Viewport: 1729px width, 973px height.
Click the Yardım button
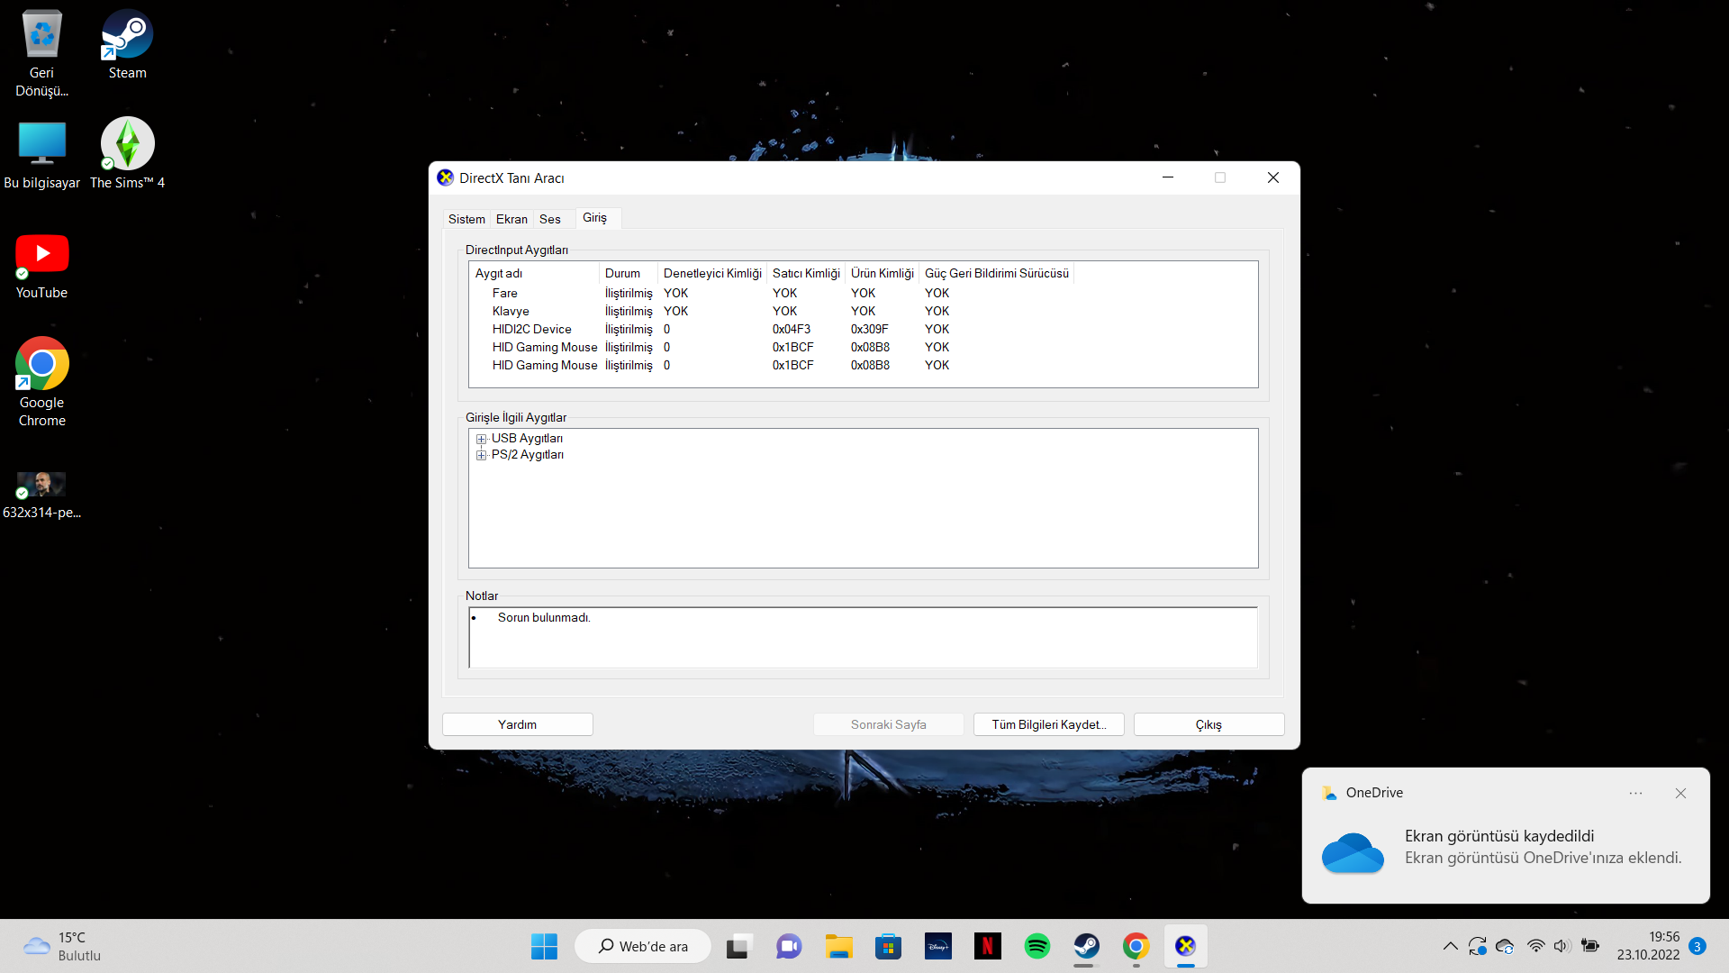point(517,724)
